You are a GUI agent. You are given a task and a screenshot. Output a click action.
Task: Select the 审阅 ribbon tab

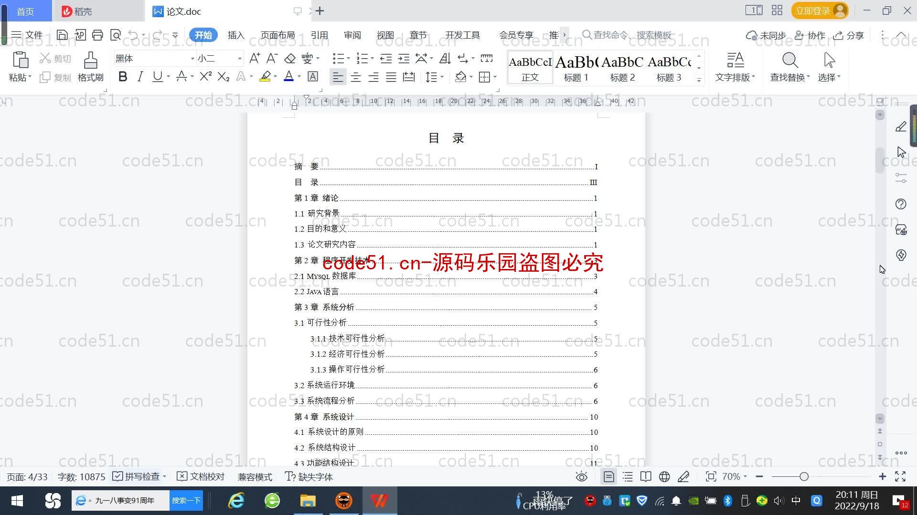coord(351,35)
